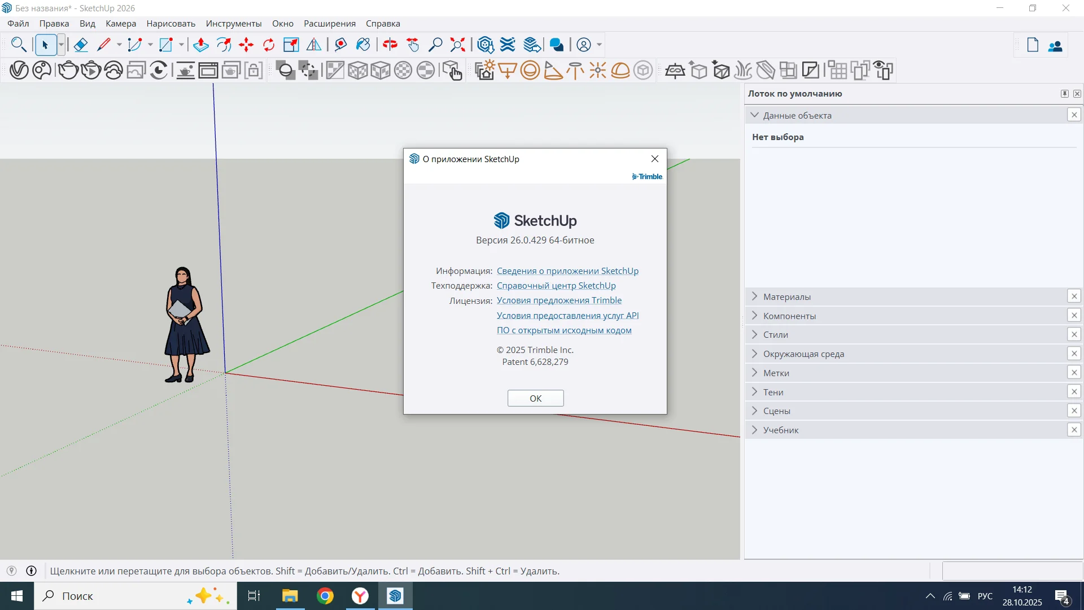Select the Rectangle shape tool
The height and width of the screenshot is (610, 1084).
pyautogui.click(x=166, y=45)
